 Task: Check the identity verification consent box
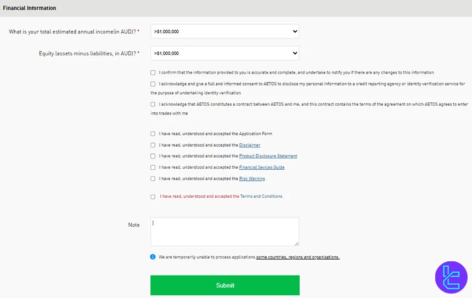(x=153, y=84)
